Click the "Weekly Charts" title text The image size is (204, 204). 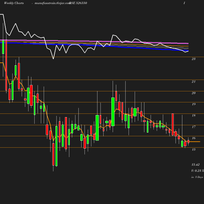(14, 3)
